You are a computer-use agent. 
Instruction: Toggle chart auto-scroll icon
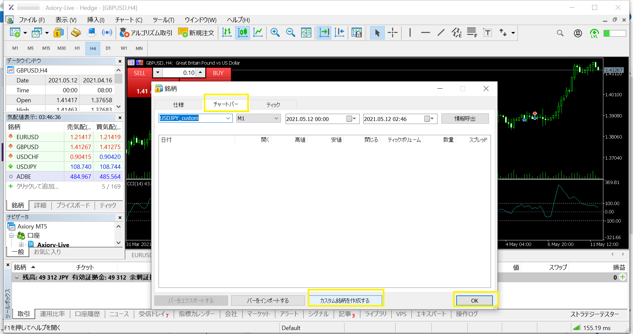pyautogui.click(x=324, y=33)
